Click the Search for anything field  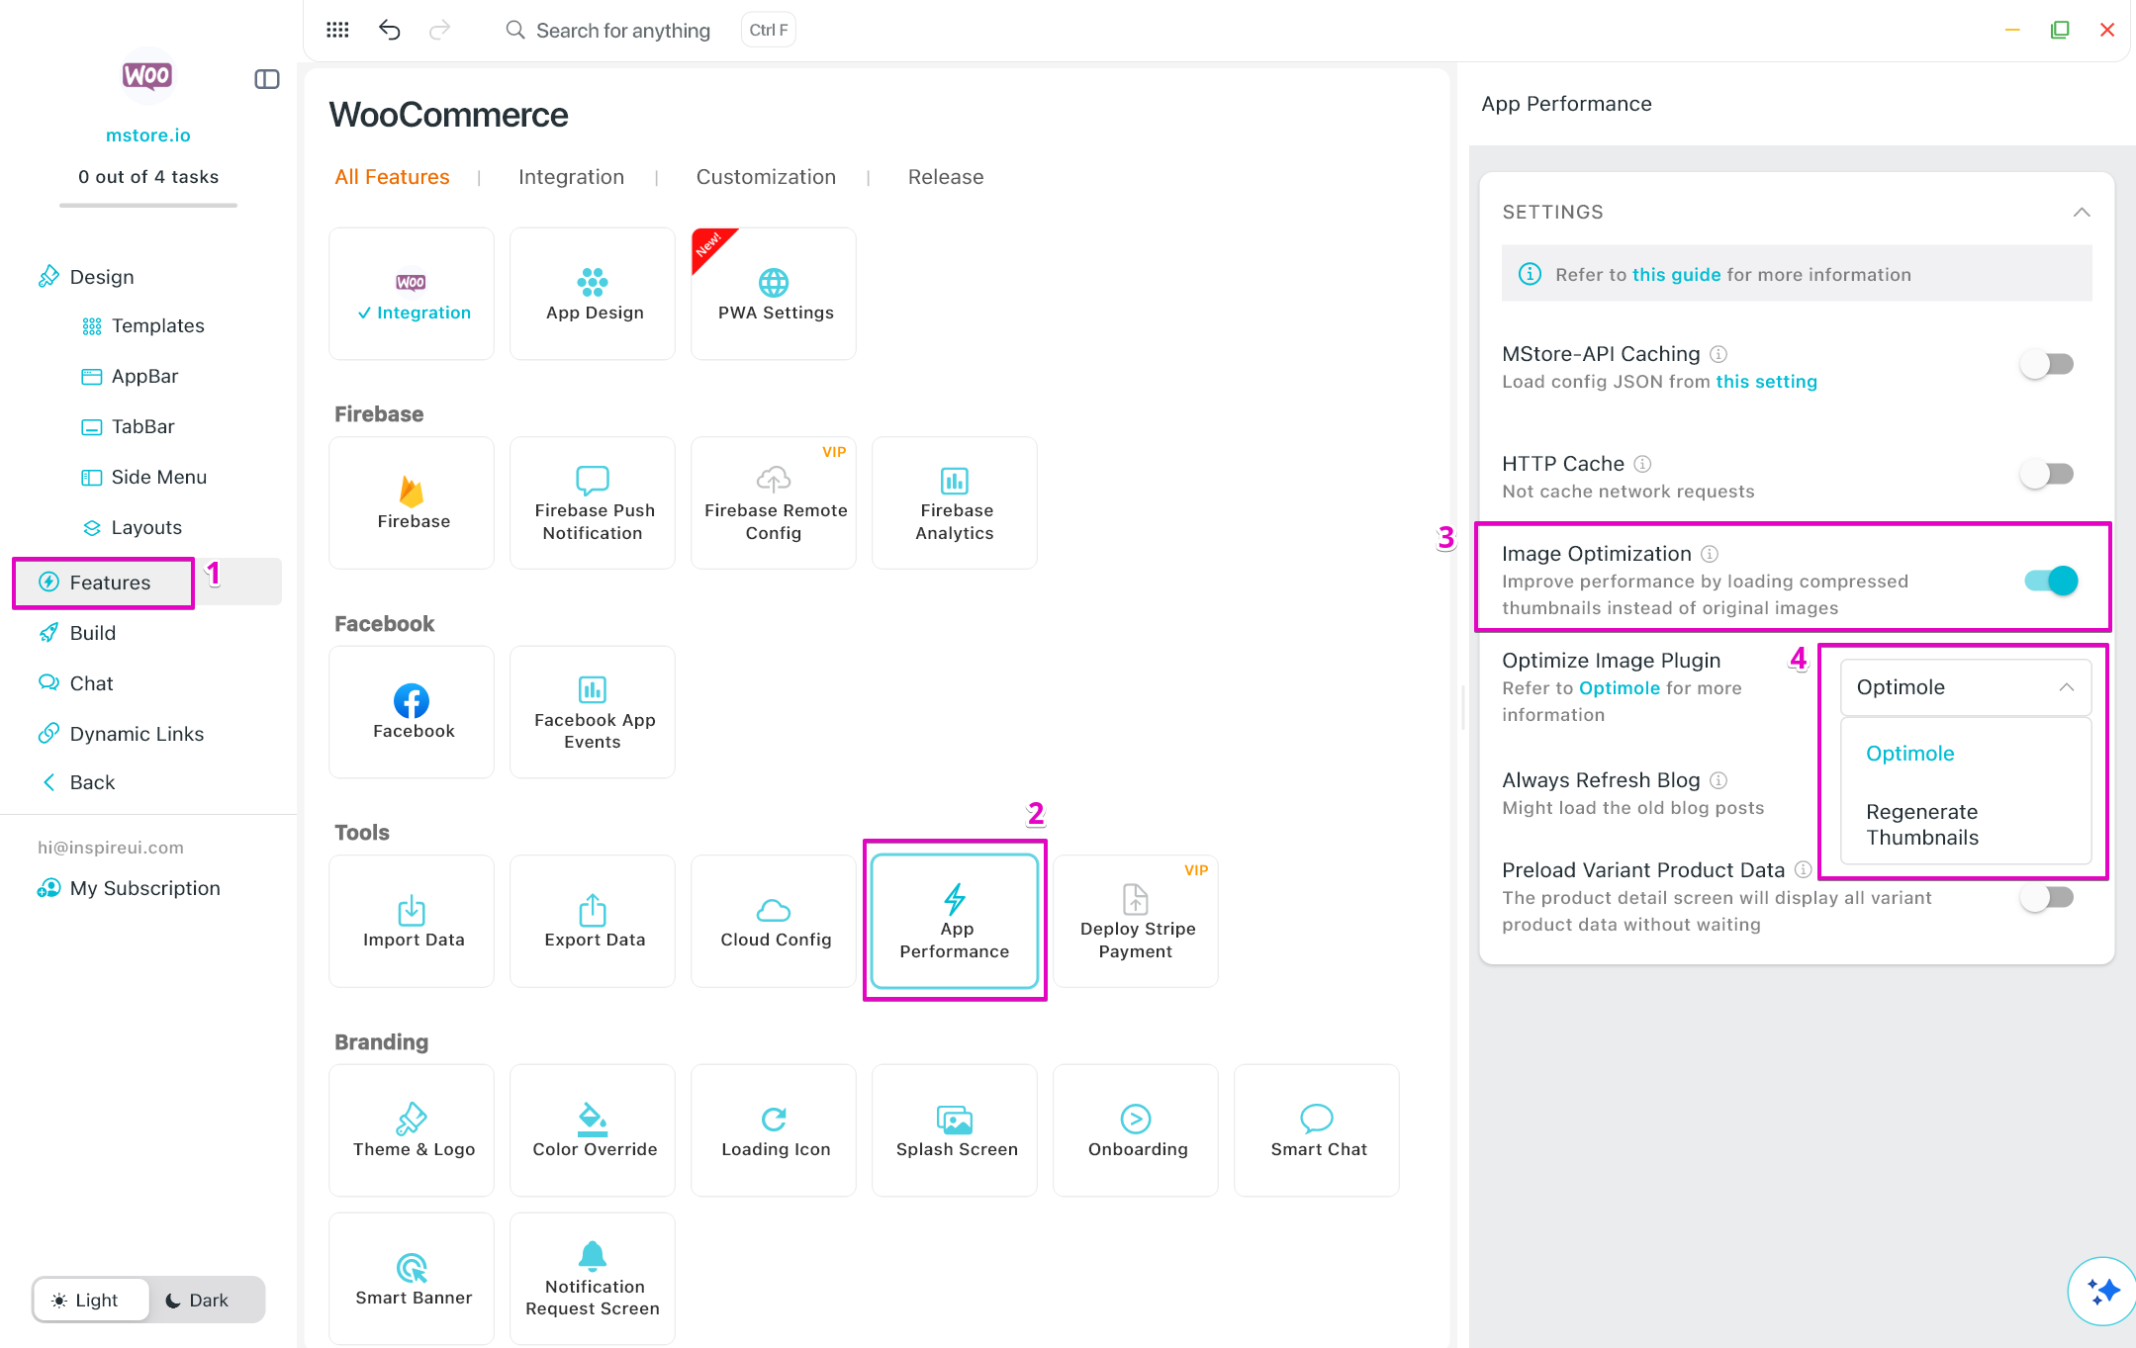click(x=622, y=31)
